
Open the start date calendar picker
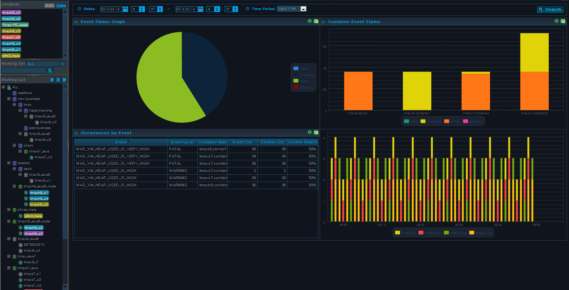(125, 9)
